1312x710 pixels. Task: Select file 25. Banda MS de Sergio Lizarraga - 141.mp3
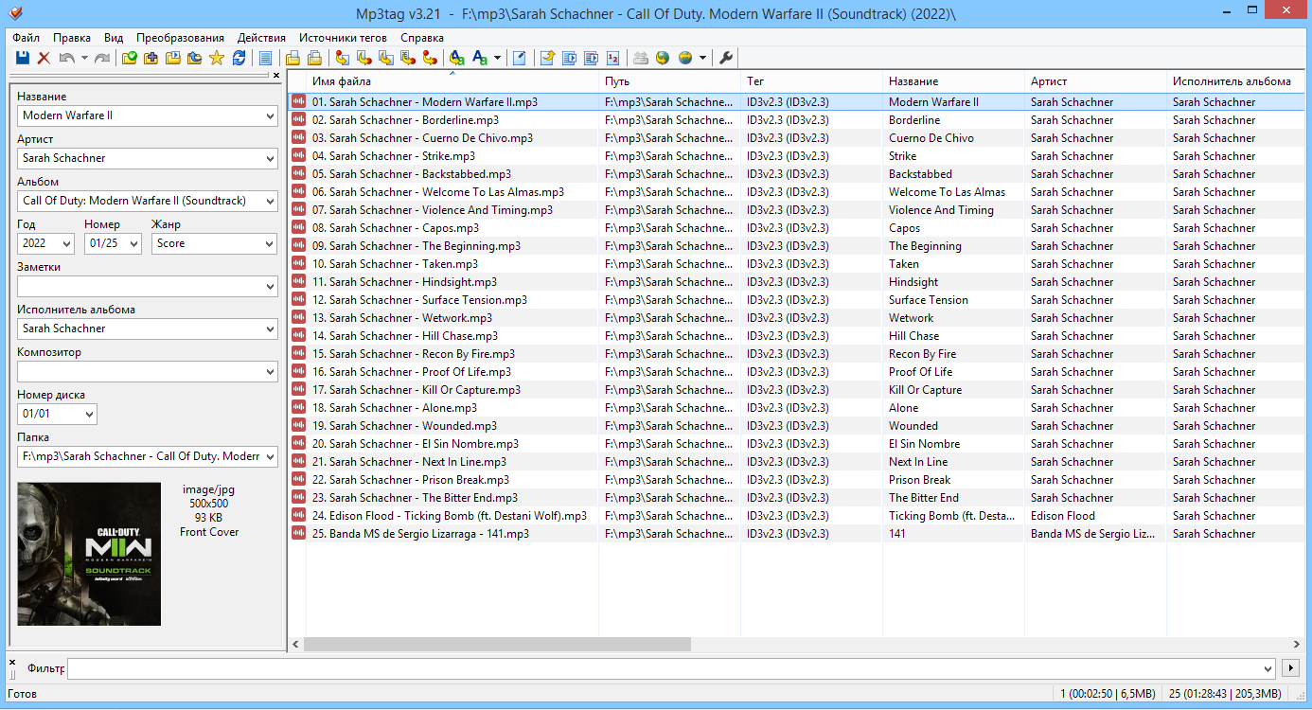[420, 534]
